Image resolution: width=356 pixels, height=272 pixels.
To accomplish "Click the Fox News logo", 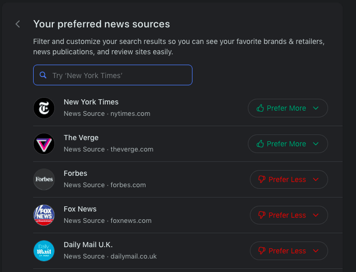I will click(44, 215).
